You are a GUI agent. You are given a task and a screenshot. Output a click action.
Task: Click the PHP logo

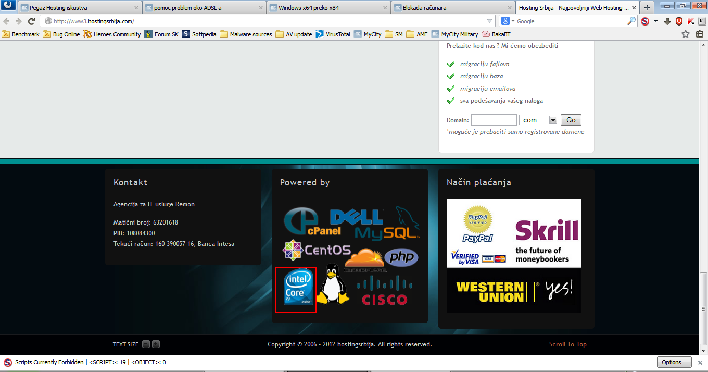click(x=401, y=257)
